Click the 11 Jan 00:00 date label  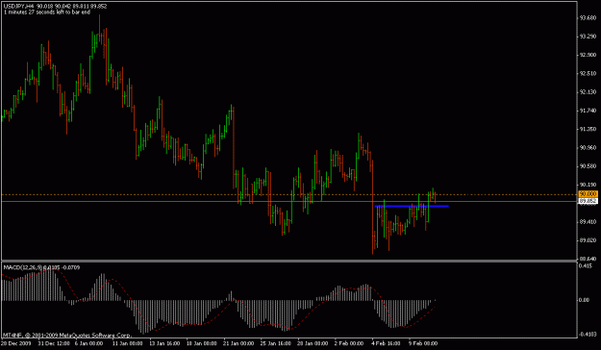tap(127, 343)
